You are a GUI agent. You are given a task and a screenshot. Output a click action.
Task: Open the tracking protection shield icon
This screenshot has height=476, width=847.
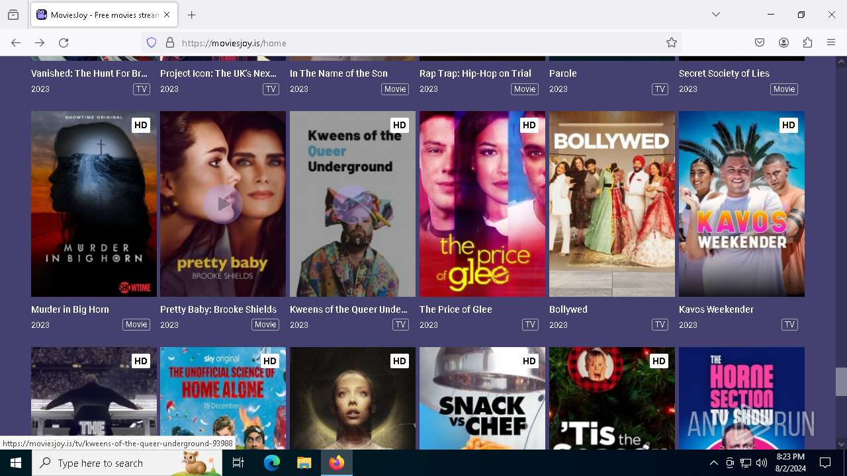point(152,43)
